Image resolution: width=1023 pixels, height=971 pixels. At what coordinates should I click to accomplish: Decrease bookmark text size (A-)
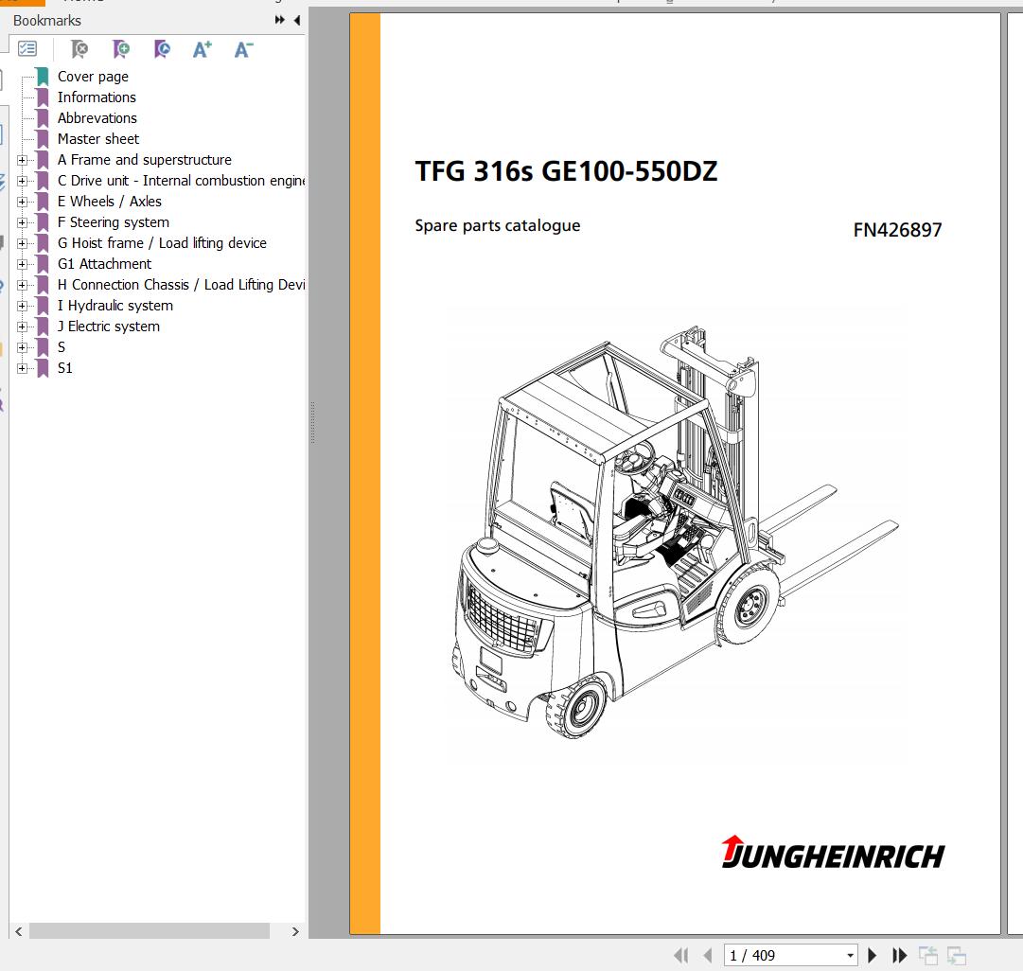click(x=243, y=49)
